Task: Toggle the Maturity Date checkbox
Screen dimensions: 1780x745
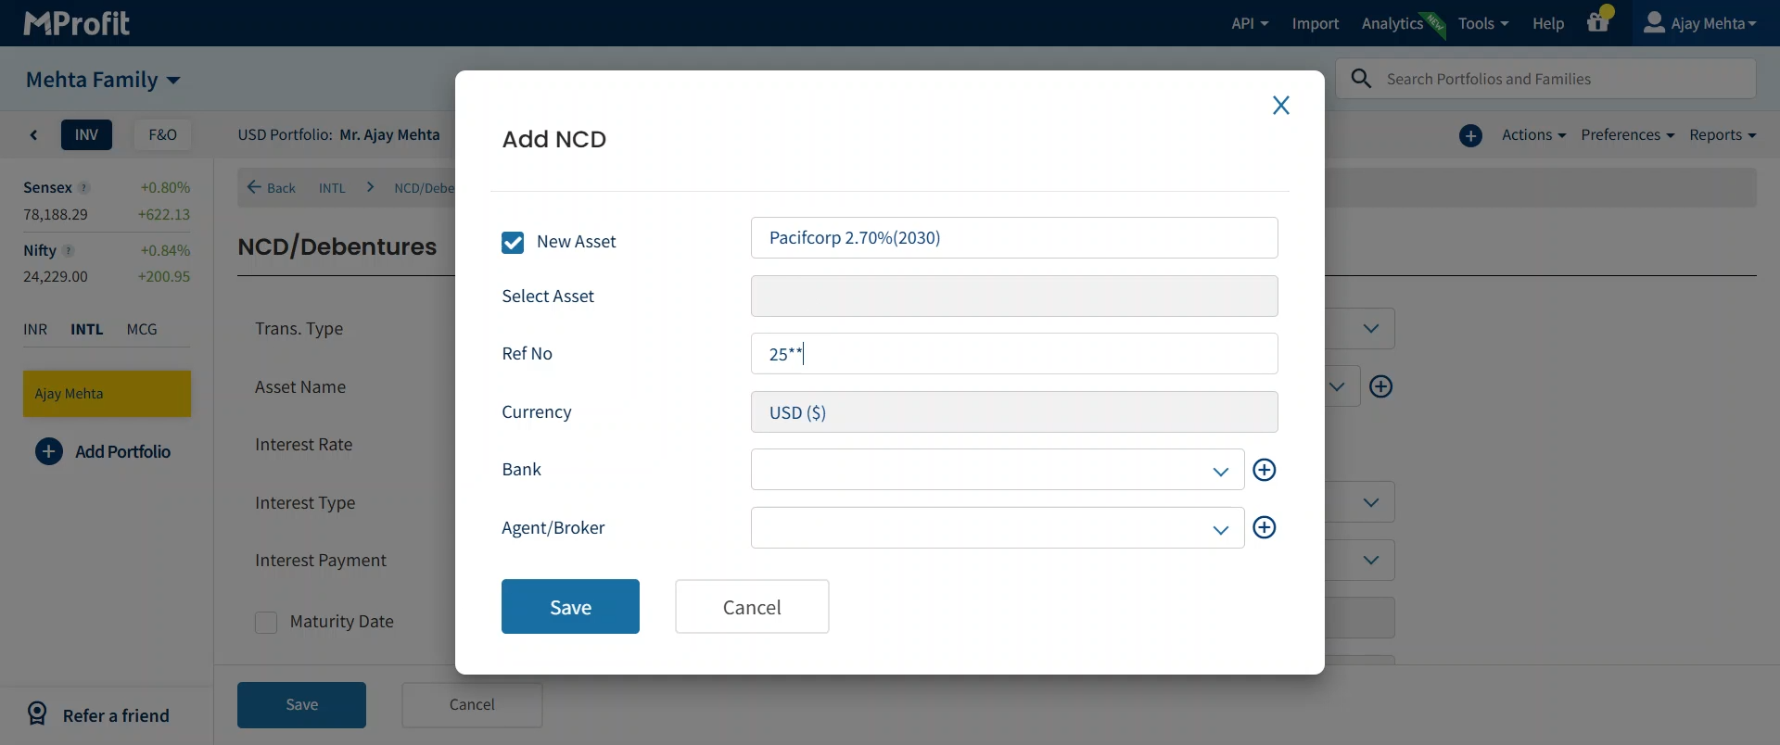Action: [x=266, y=622]
